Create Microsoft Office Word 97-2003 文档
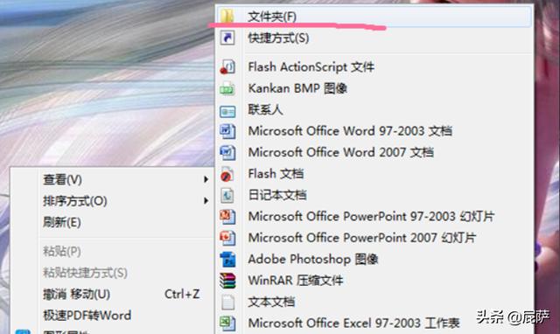 pos(374,131)
